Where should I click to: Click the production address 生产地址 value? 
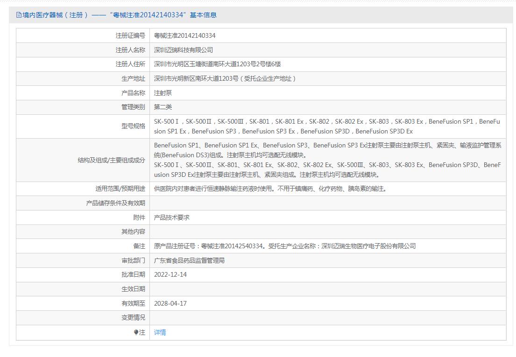(225, 78)
